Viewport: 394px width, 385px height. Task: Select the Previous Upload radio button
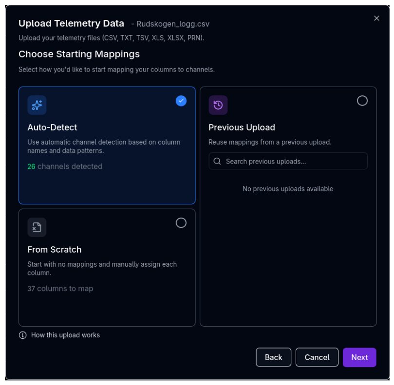coord(362,101)
